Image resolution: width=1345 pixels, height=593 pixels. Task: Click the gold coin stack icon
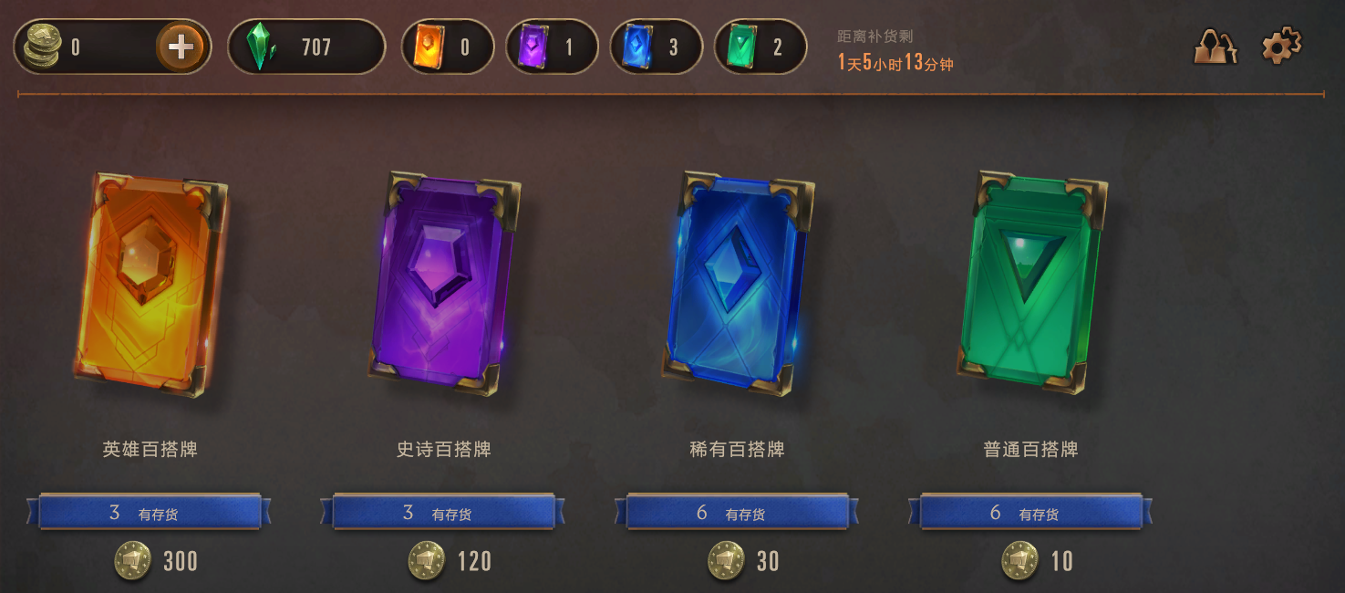click(x=42, y=47)
